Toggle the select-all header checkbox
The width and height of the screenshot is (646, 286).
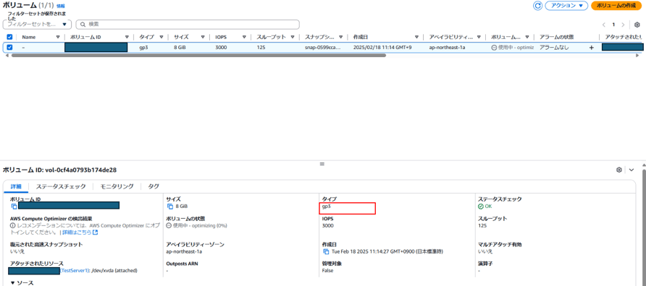[9, 37]
